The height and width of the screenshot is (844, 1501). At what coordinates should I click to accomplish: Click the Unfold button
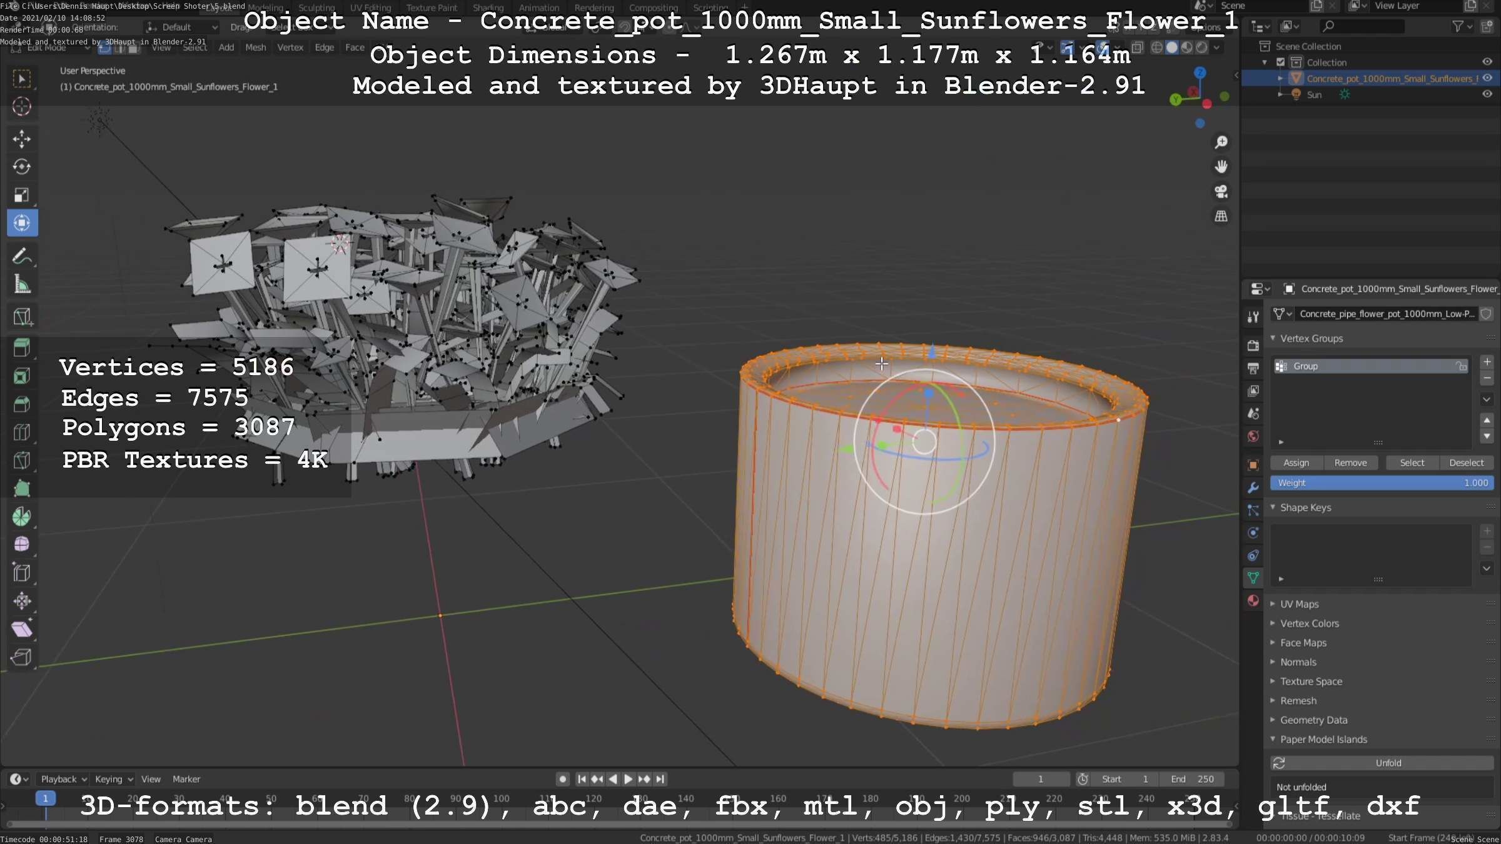point(1382,763)
